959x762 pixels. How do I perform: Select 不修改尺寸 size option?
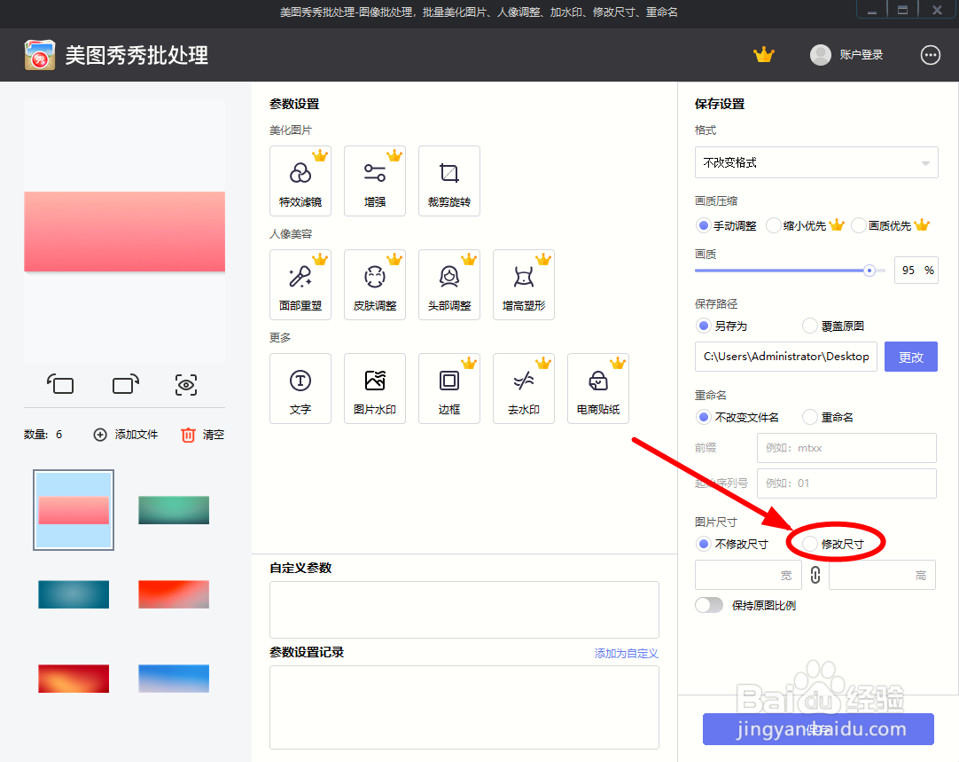(x=732, y=544)
